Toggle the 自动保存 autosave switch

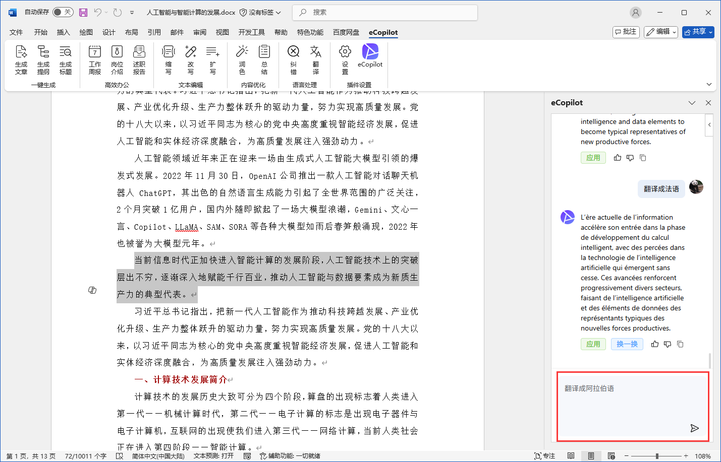(63, 12)
